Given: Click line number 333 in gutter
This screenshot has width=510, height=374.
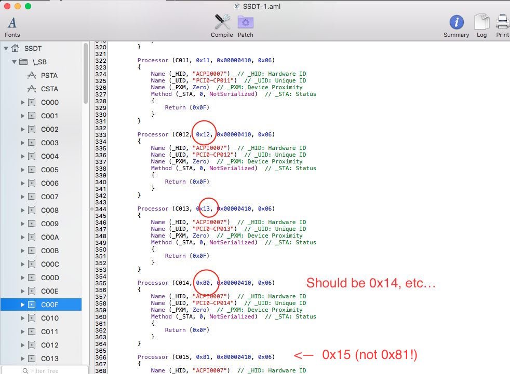Looking at the screenshot, I should [101, 134].
